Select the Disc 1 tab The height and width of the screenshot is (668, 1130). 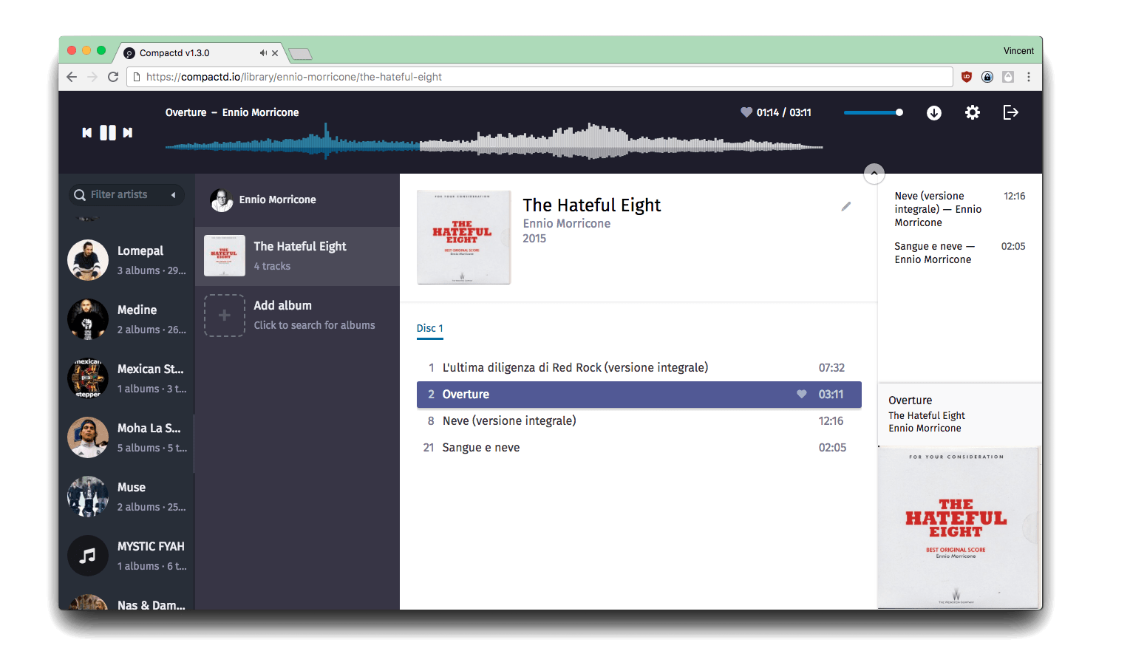[429, 328]
